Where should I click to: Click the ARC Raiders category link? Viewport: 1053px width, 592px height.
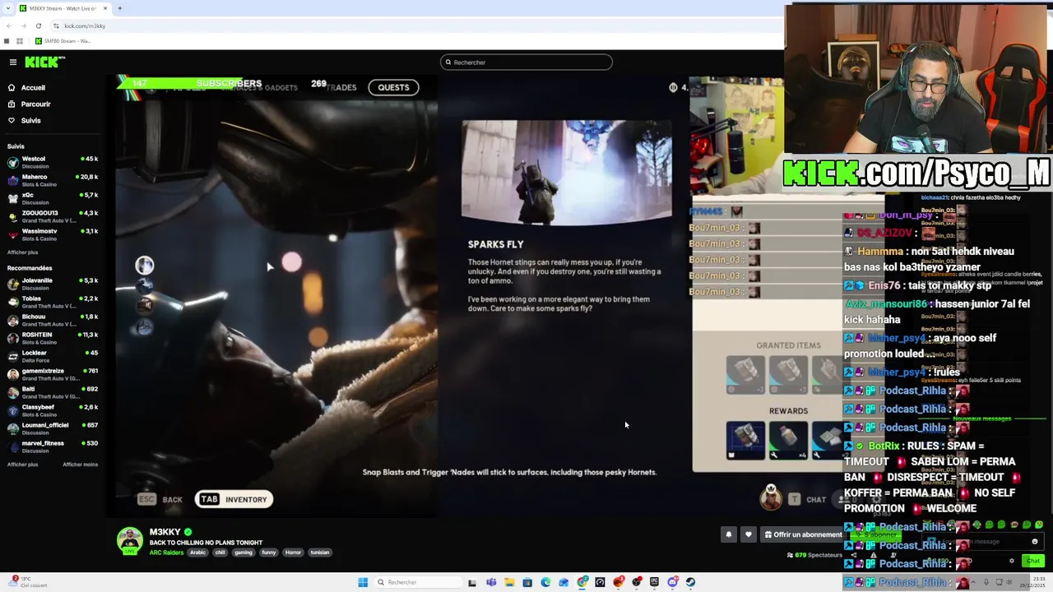pyautogui.click(x=166, y=553)
